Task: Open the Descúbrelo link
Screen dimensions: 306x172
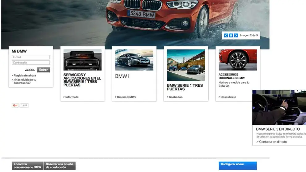Action: click(x=228, y=97)
